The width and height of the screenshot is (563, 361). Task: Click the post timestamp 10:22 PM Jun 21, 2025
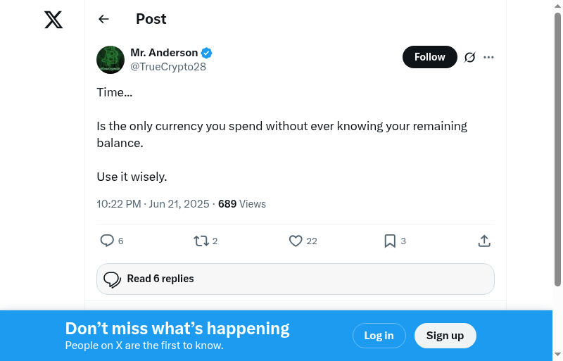click(x=153, y=204)
